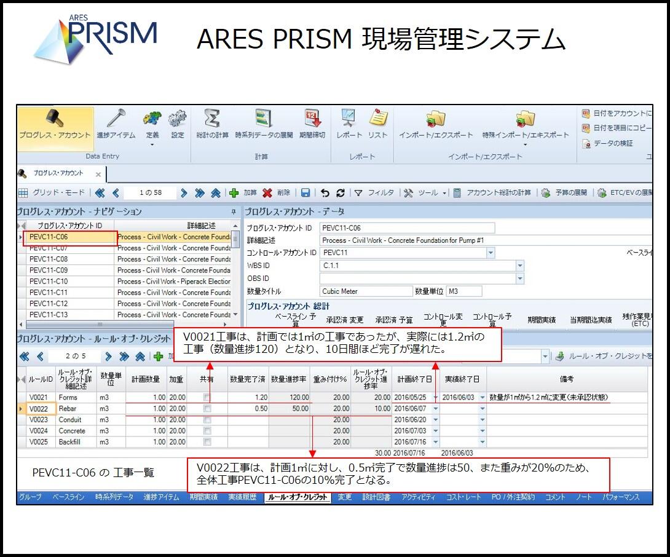670x557 pixels.
Task: Open 進捗アイテム from the ribbon
Action: pyautogui.click(x=116, y=124)
